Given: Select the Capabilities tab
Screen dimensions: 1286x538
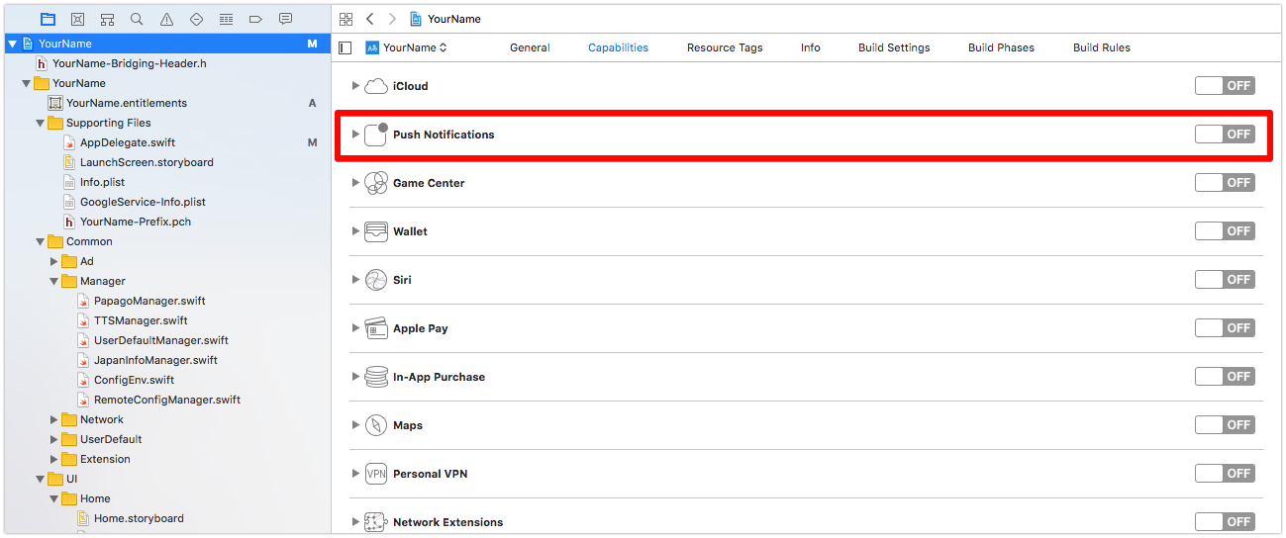Looking at the screenshot, I should pyautogui.click(x=618, y=47).
